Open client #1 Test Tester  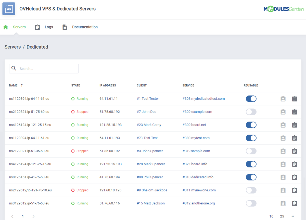point(148,99)
